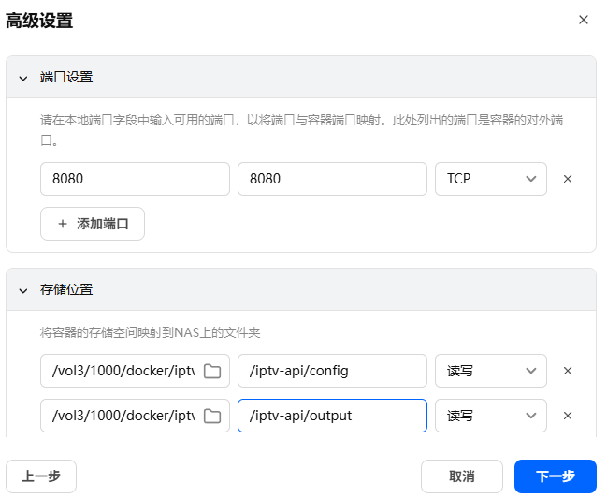Collapse the 端口设置 section chevron

point(23,78)
